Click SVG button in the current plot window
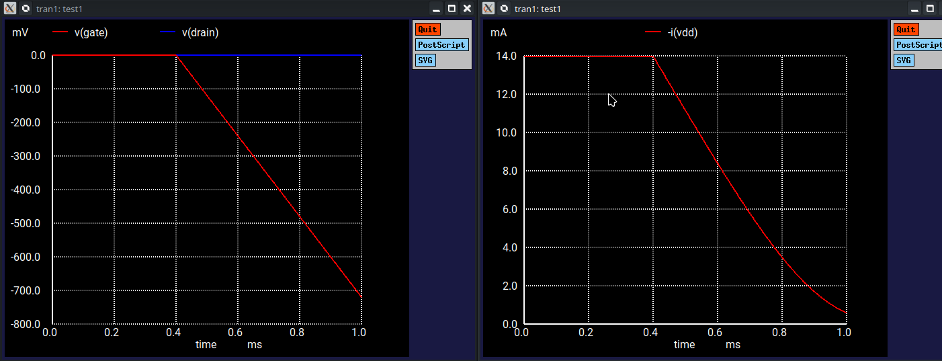This screenshot has height=361, width=942. click(x=904, y=60)
